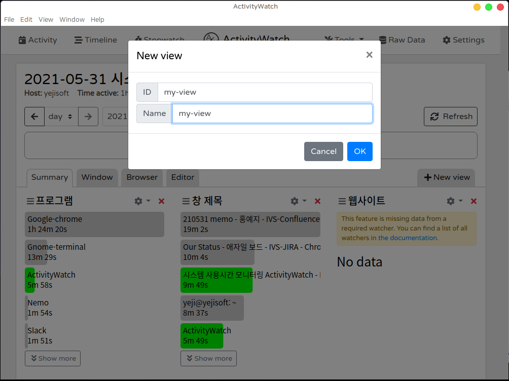
Task: Show more entries in 창 제목 list
Action: [208, 358]
